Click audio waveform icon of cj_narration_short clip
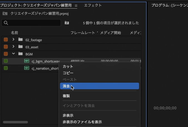 (x=27, y=68)
